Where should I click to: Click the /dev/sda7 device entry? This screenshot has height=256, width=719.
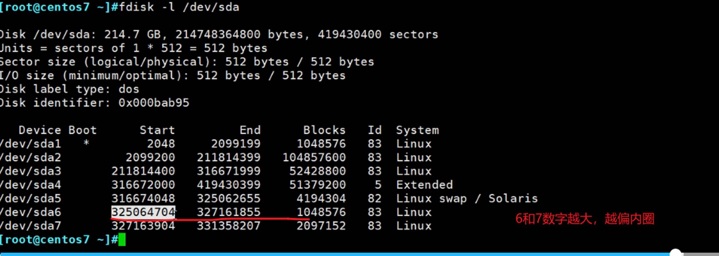31,226
